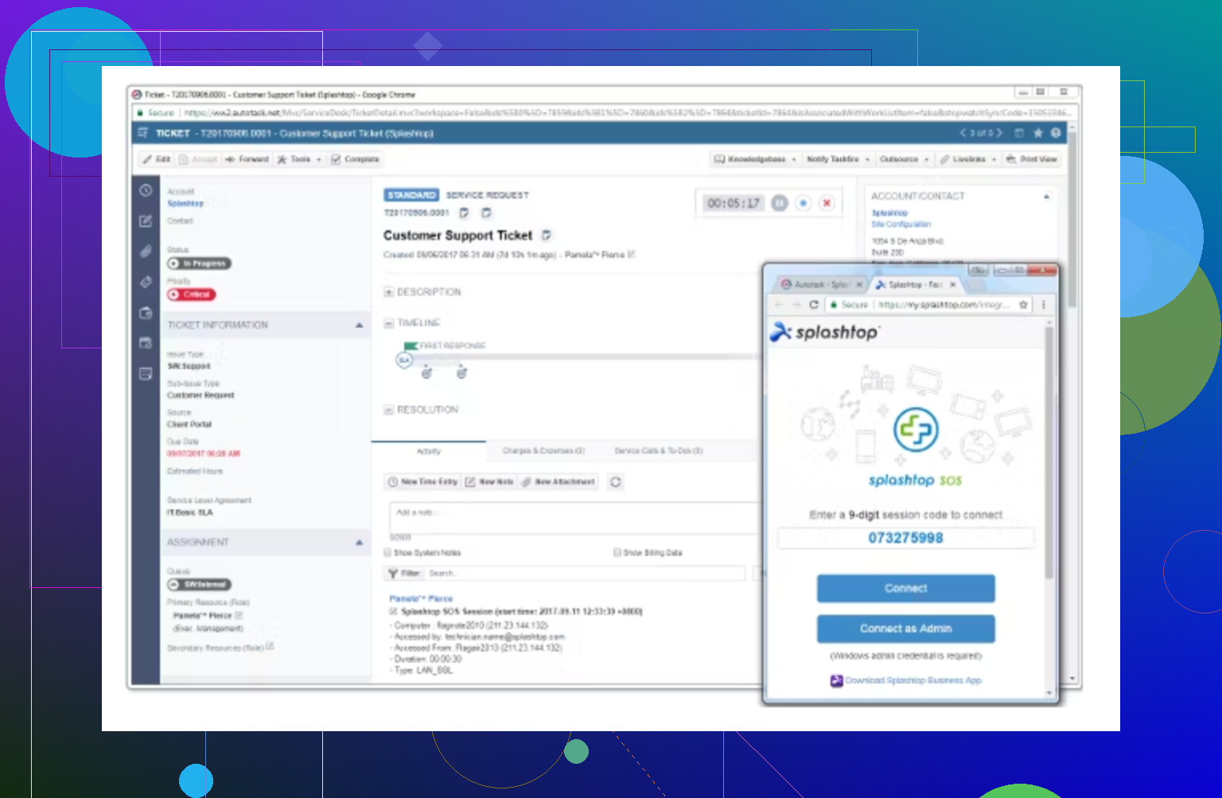Open the list icon at the bottom of the sidebar

(146, 373)
